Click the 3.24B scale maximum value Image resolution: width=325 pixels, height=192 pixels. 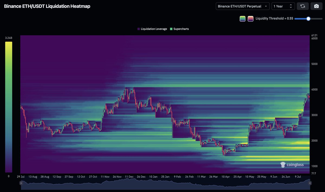pos(9,38)
